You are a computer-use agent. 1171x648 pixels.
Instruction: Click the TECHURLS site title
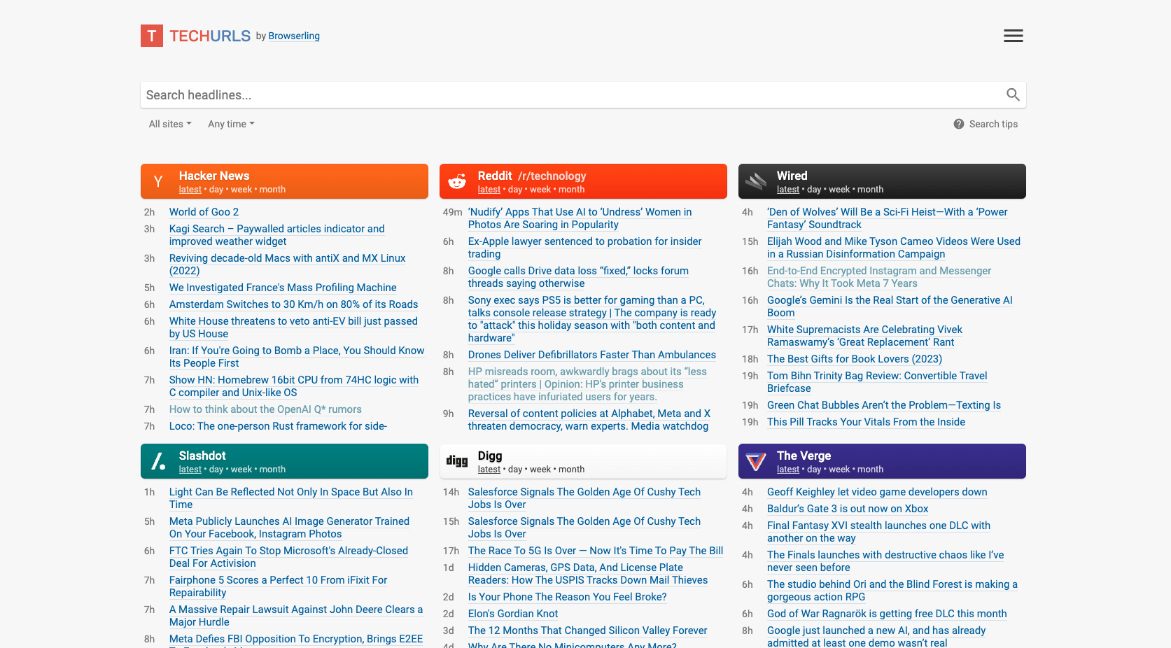tap(210, 36)
